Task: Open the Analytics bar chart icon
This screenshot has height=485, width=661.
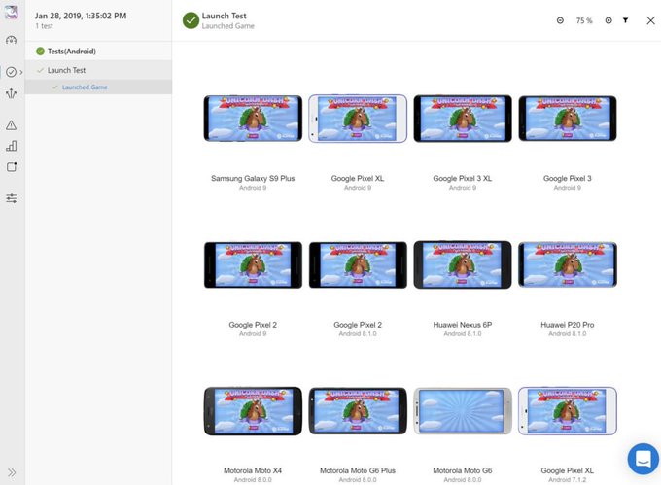Action: click(x=12, y=146)
